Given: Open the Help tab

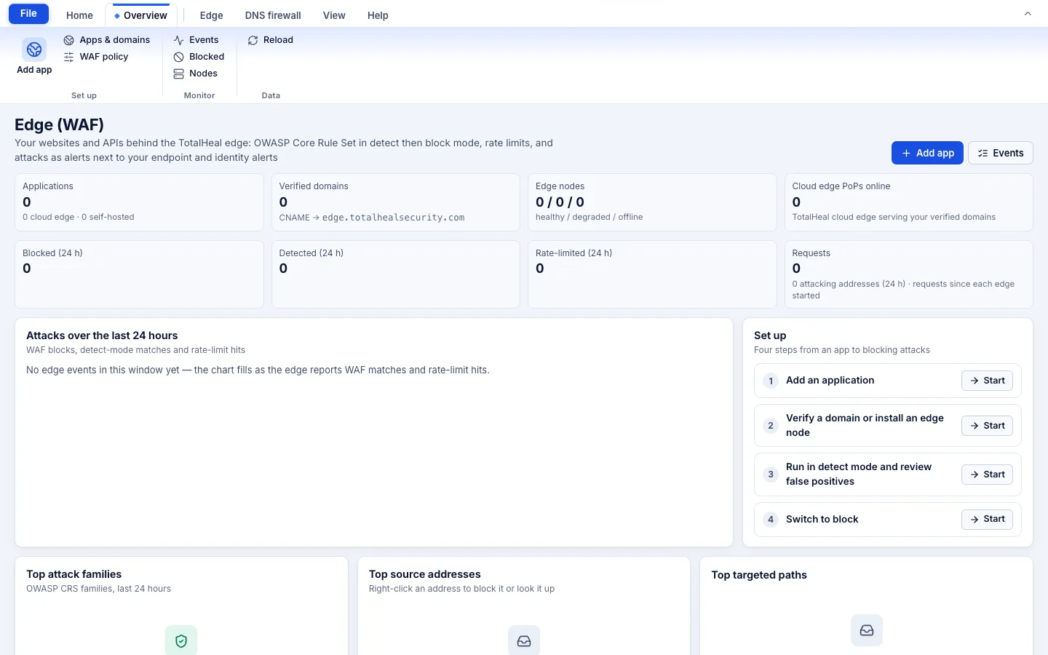Looking at the screenshot, I should pyautogui.click(x=378, y=15).
